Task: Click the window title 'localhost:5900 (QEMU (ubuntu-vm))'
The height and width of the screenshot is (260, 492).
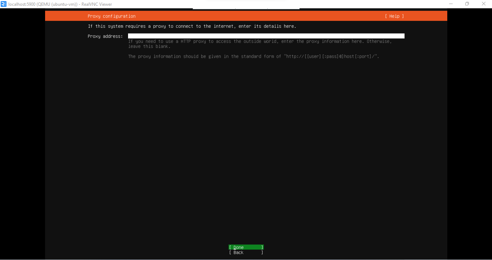Action: pyautogui.click(x=43, y=4)
